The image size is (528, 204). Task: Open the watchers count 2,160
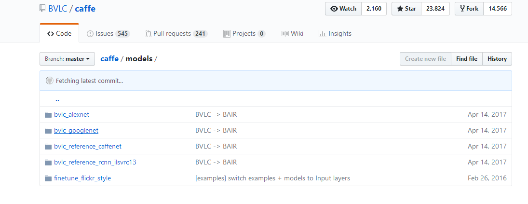(x=374, y=9)
